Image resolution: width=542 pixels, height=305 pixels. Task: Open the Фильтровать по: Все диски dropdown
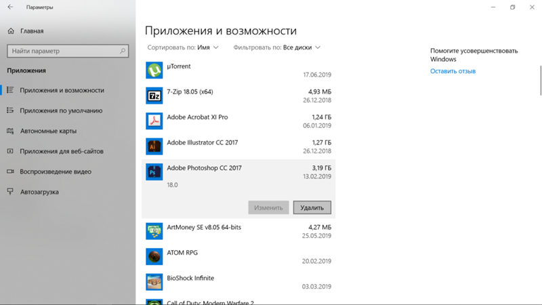tap(277, 47)
